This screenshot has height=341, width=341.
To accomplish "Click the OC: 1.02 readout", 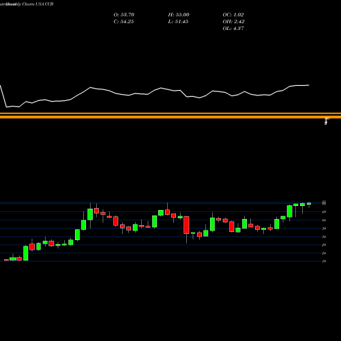I will point(233,15).
